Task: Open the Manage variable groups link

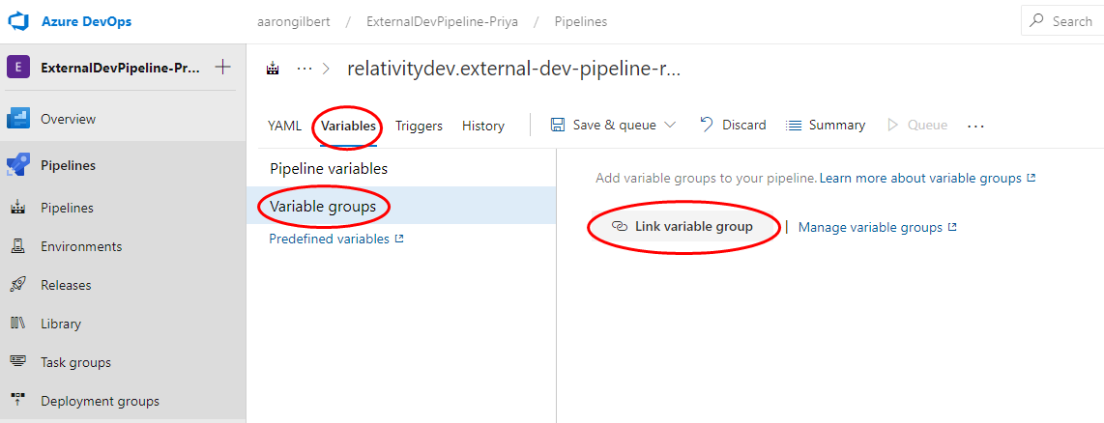Action: coord(870,227)
